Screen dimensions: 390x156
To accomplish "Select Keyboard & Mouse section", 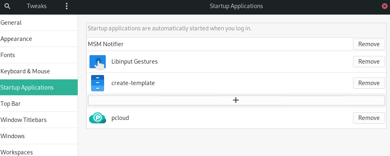I will 39,71.
